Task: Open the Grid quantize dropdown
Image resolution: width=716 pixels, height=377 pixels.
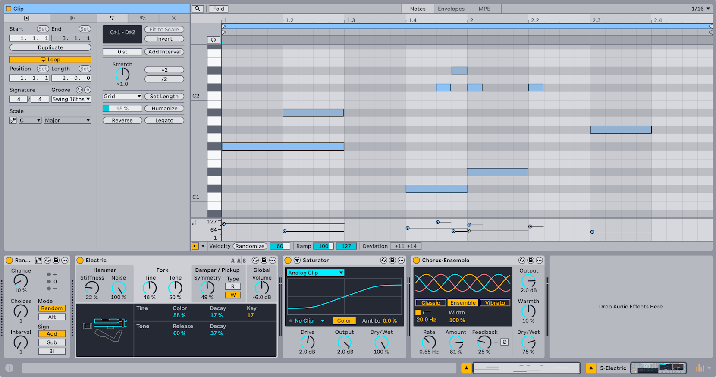Action: point(122,96)
